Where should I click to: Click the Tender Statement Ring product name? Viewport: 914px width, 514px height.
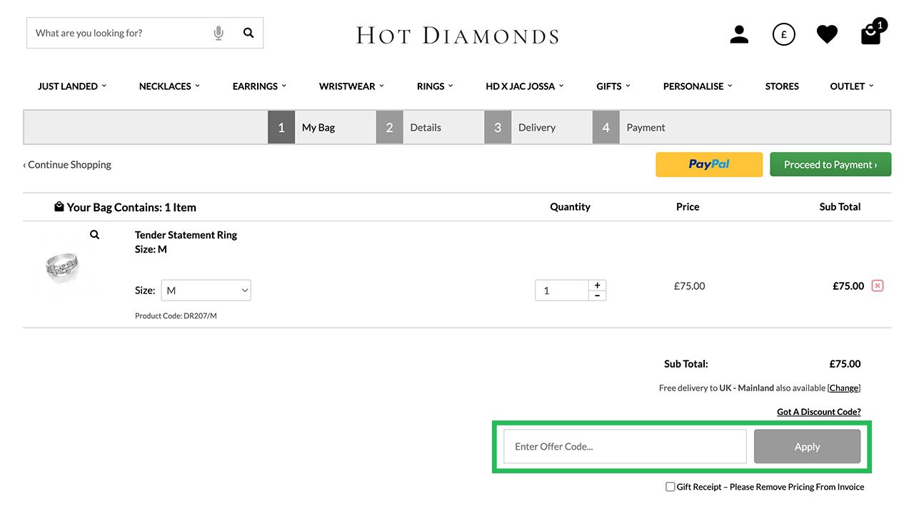pos(186,235)
